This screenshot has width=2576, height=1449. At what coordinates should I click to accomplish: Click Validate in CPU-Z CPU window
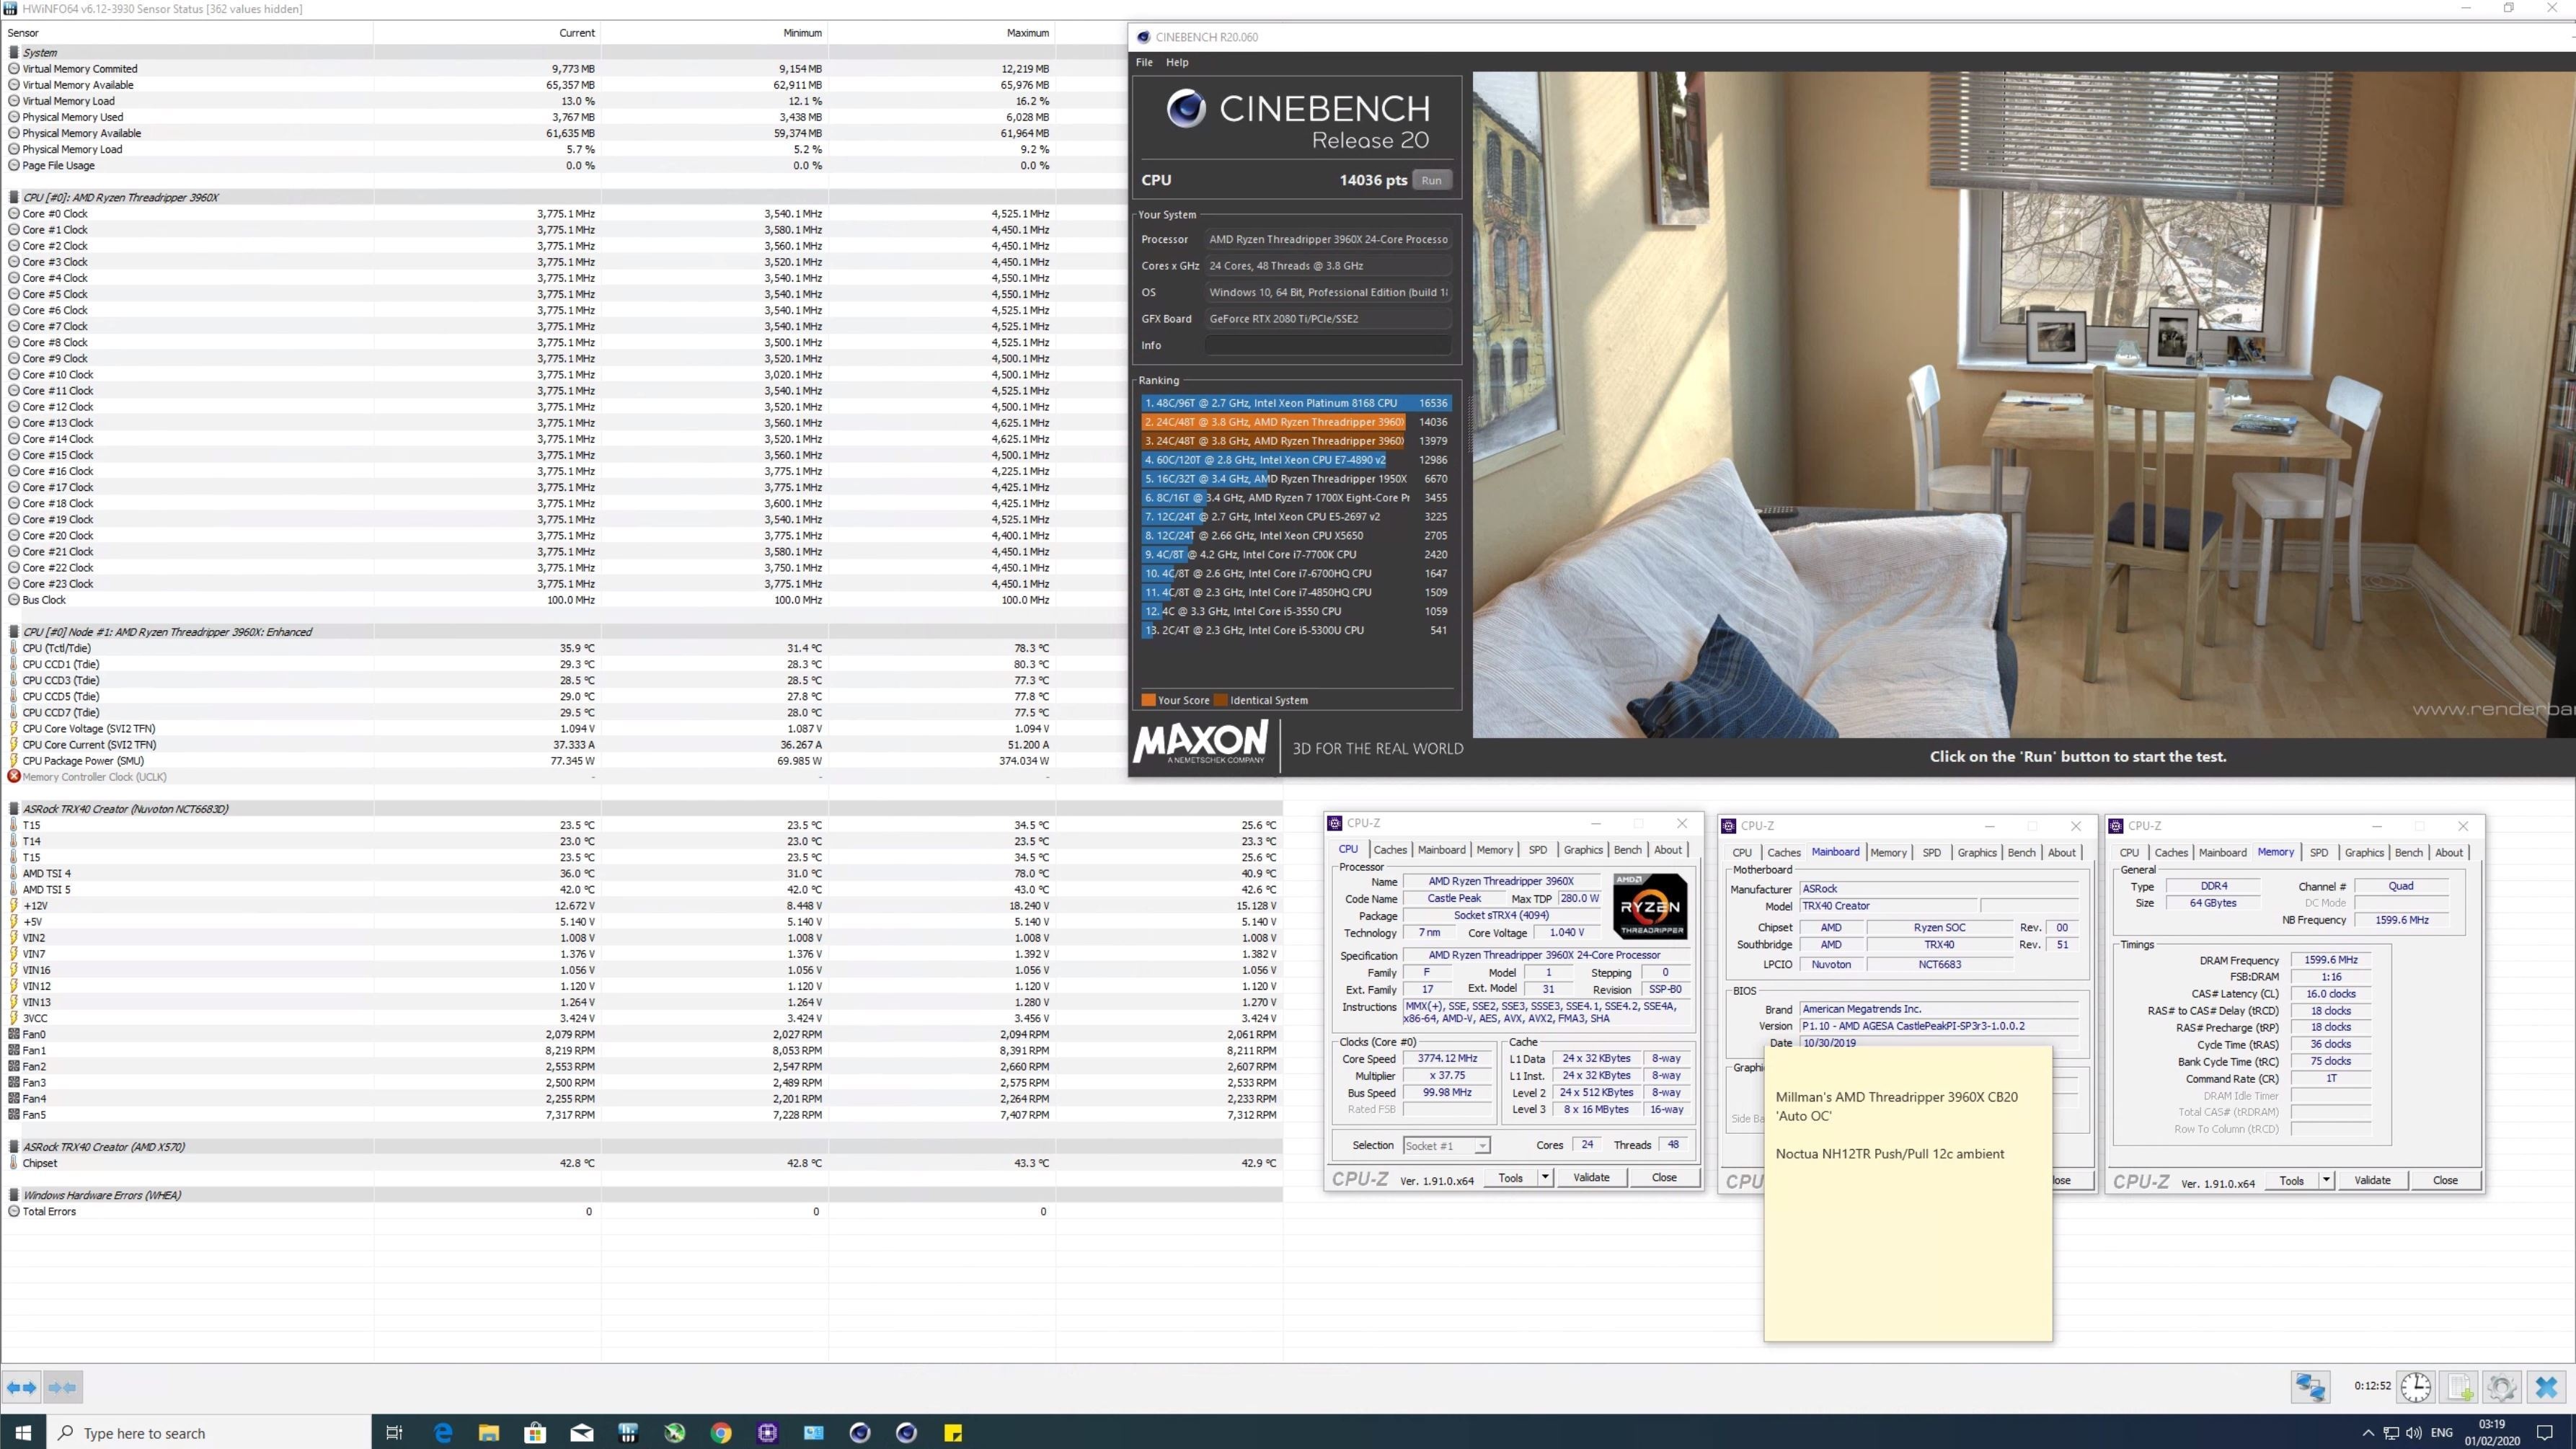1591,1178
